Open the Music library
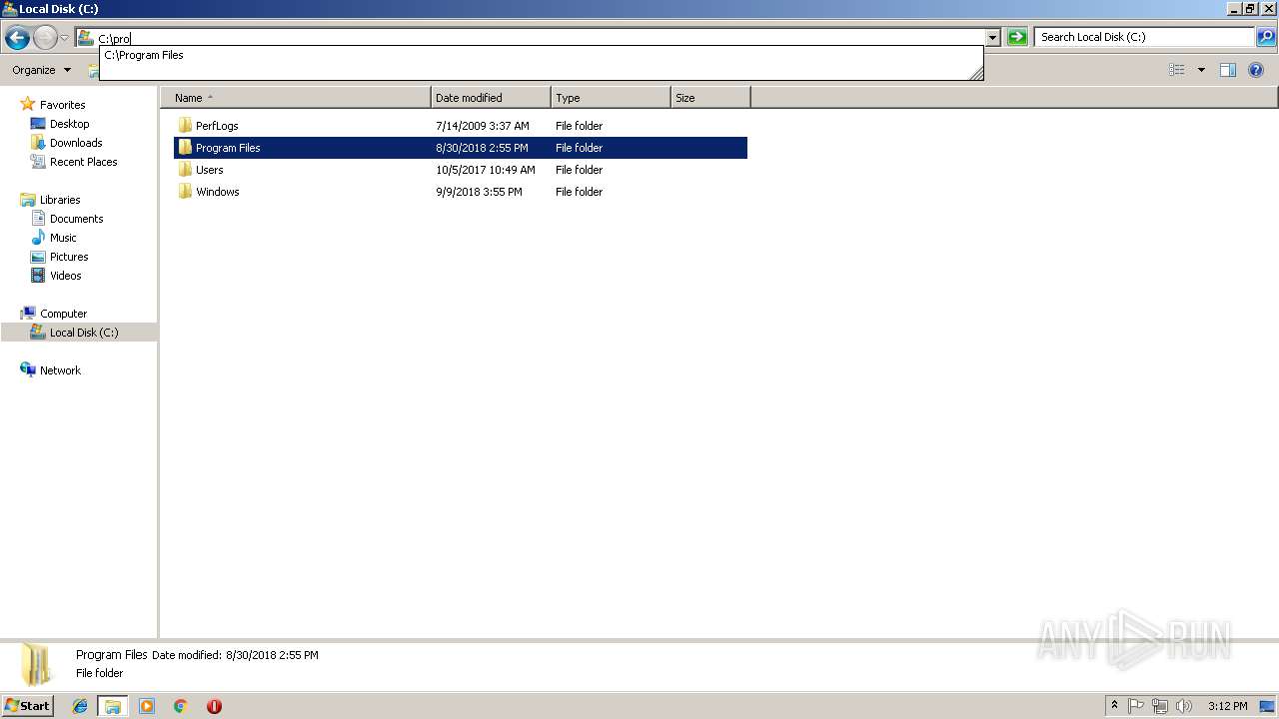 63,238
